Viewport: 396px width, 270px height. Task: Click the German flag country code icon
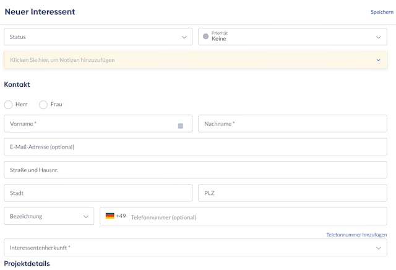pyautogui.click(x=110, y=216)
